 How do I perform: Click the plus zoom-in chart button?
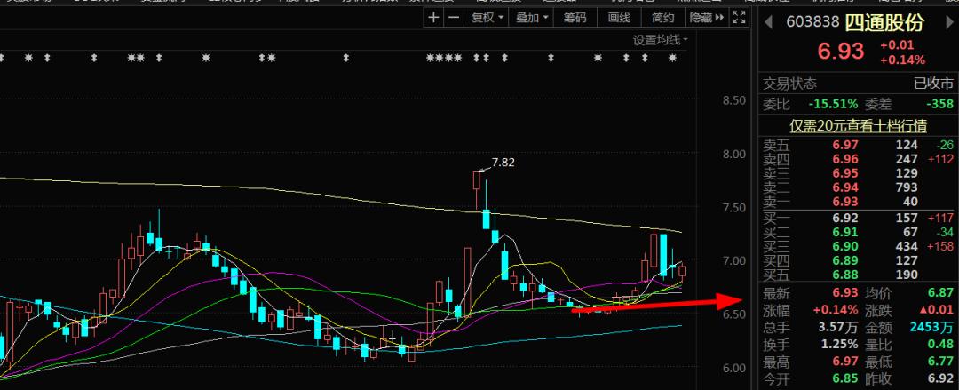tap(432, 17)
